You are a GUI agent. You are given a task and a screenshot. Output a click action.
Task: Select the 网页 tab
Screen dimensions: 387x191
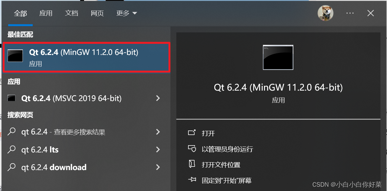(x=97, y=13)
